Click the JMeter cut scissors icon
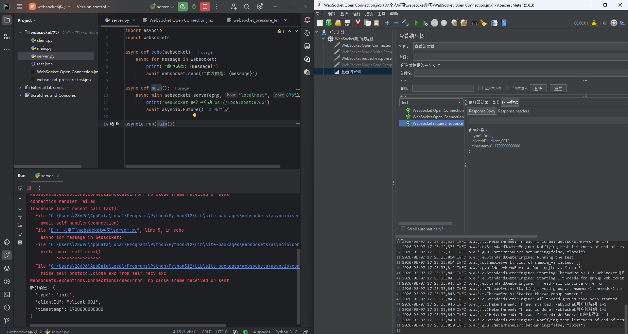 [358, 23]
